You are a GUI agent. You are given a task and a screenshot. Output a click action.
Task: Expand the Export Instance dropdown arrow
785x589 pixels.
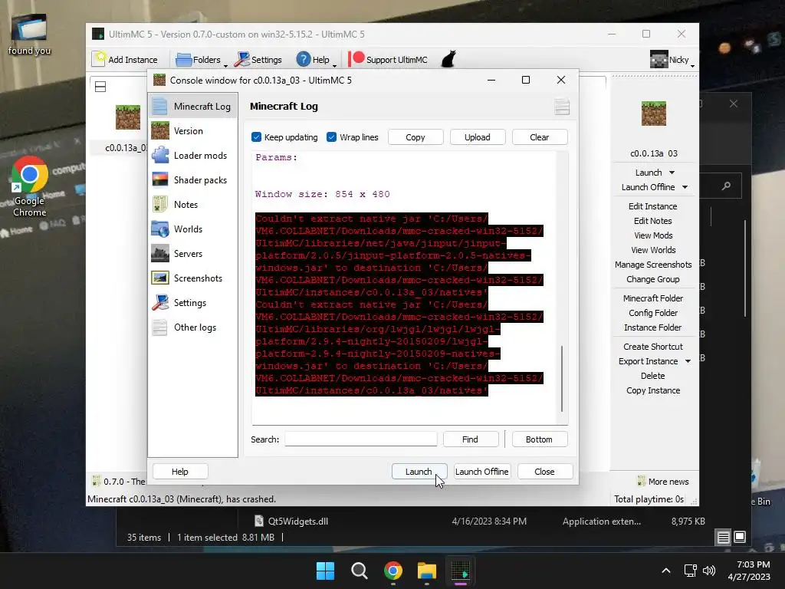point(688,361)
